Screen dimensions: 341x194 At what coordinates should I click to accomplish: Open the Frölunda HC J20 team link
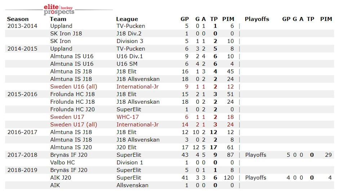(72, 109)
